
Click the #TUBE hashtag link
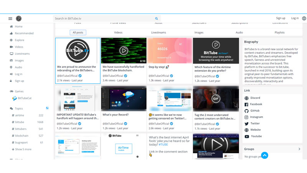pos(163,145)
